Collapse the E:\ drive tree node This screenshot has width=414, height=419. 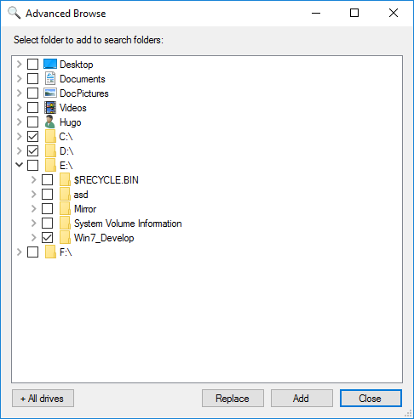click(x=19, y=165)
